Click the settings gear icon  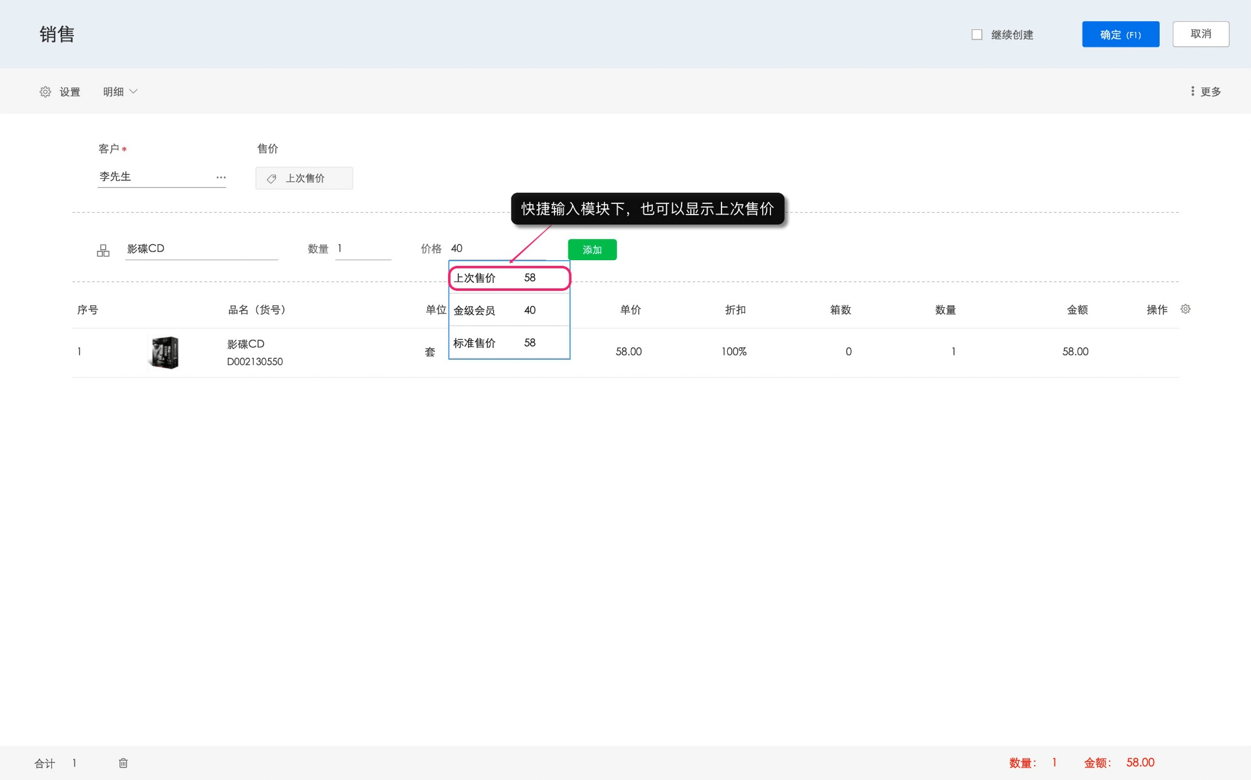pos(45,92)
